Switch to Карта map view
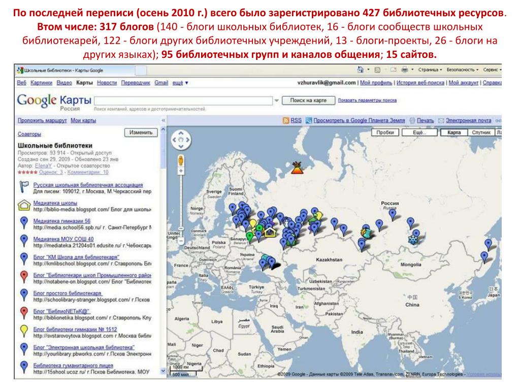The width and height of the screenshot is (520, 390). [x=454, y=133]
